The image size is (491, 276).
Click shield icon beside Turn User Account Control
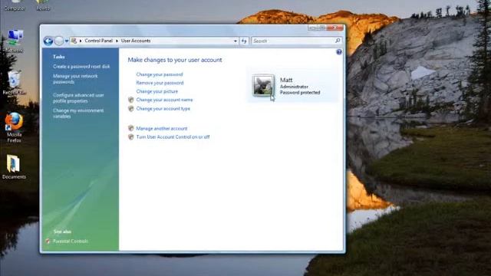point(131,136)
